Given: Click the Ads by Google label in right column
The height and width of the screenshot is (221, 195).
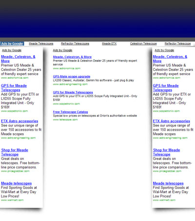Looking at the screenshot, I should tap(164, 50).
